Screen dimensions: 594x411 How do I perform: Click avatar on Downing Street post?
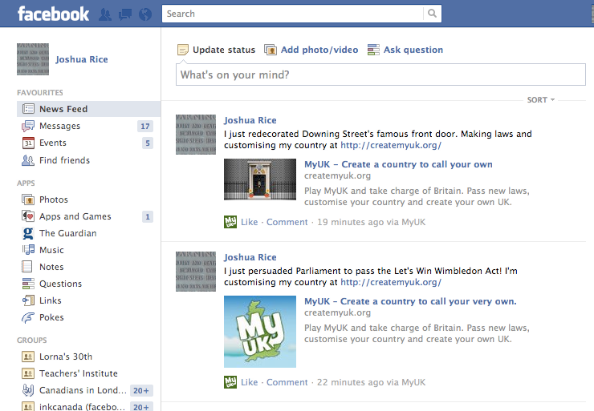[196, 135]
